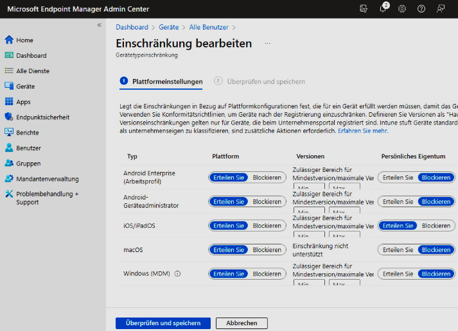Open the notifications bell icon

coord(383,8)
